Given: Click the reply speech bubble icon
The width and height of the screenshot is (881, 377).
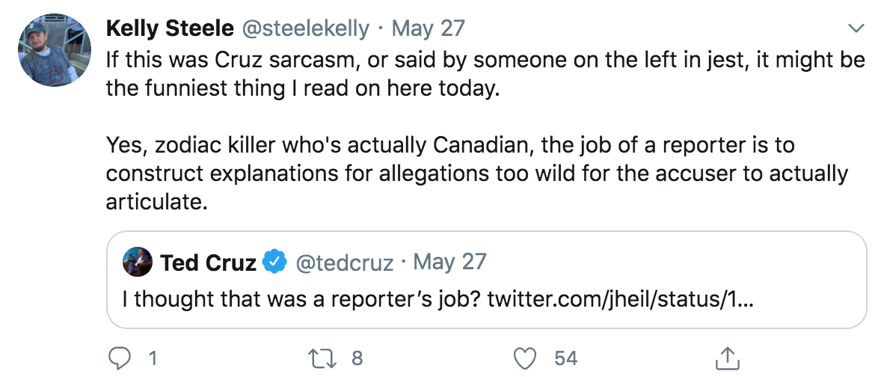Looking at the screenshot, I should 120,358.
